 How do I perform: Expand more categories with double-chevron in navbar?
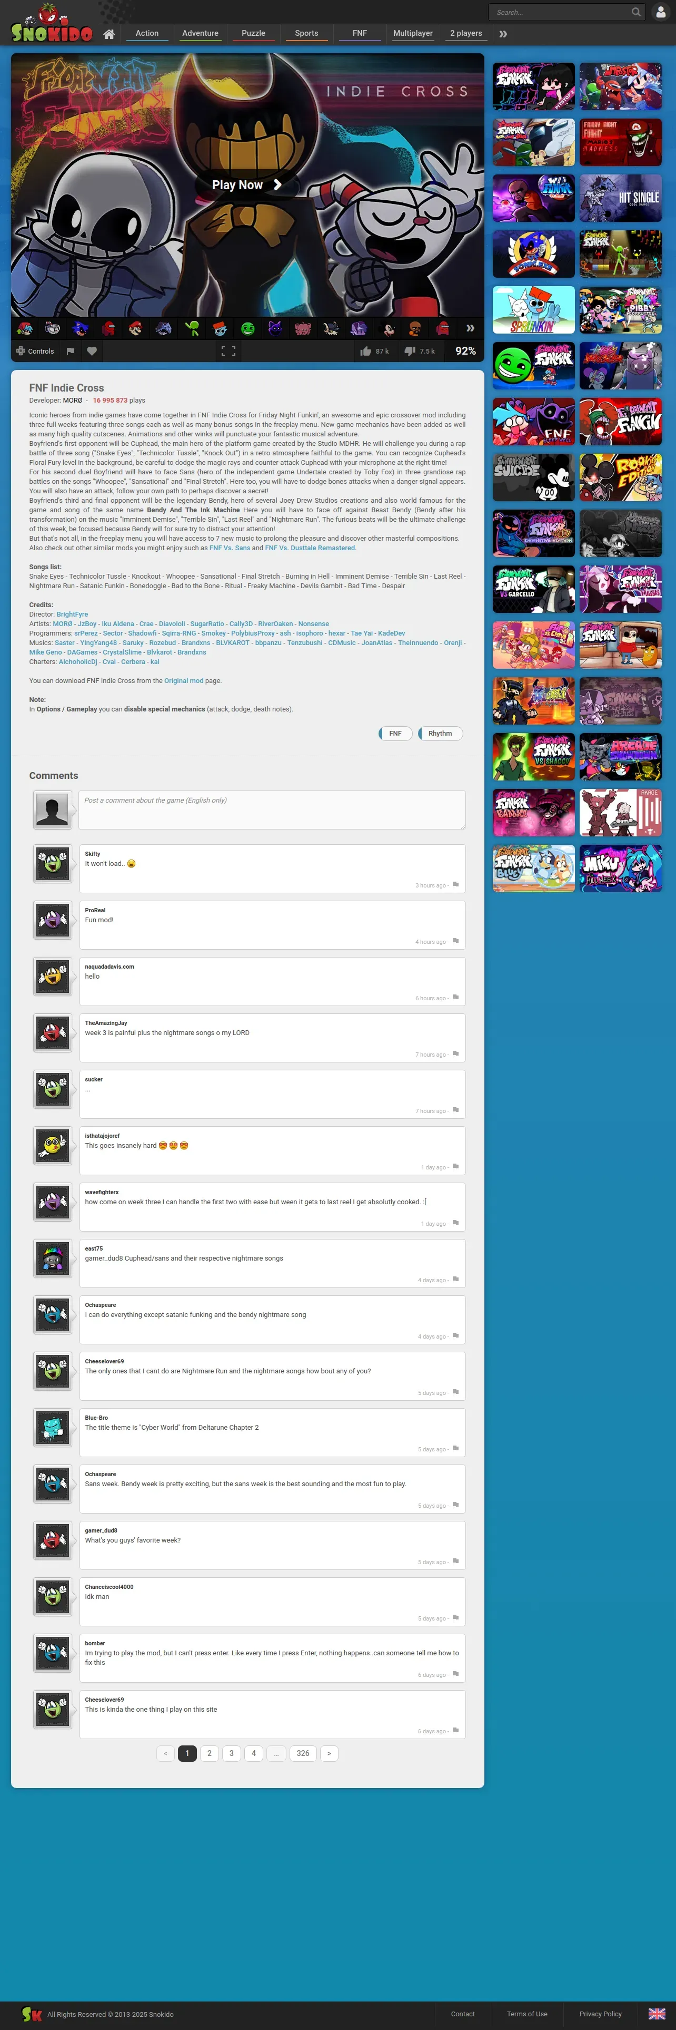tap(503, 34)
